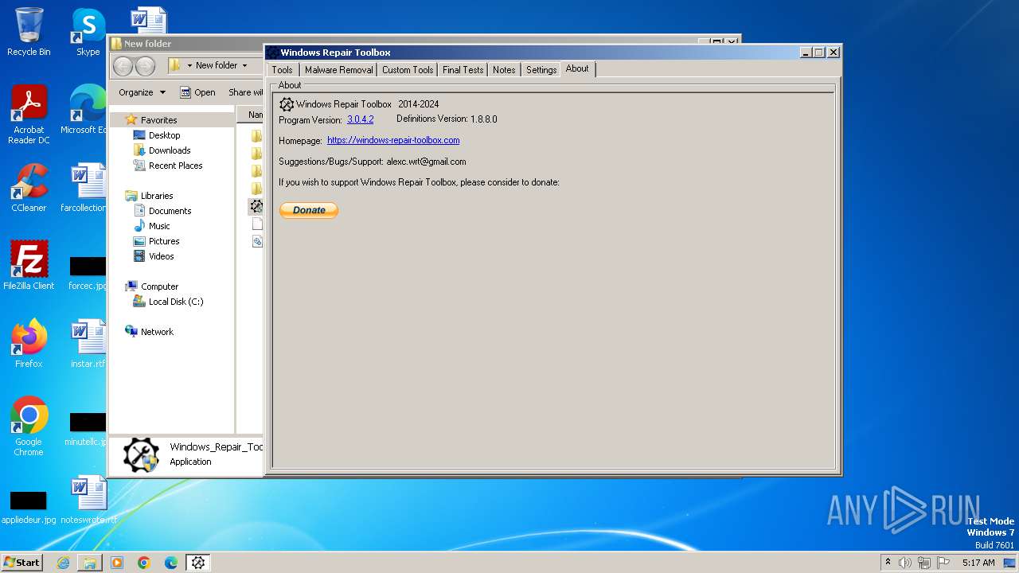
Task: Click the network tray icon
Action: pos(924,563)
